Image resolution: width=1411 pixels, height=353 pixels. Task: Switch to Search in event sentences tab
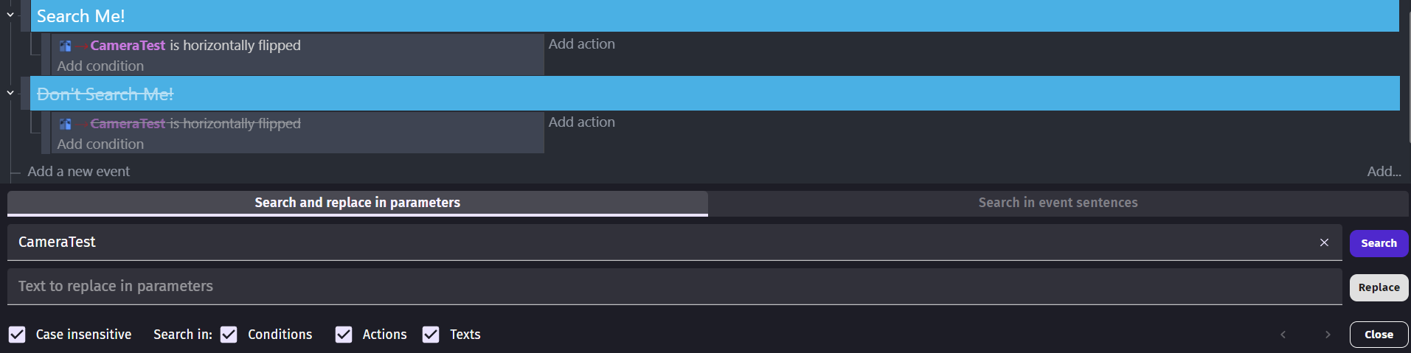click(1058, 203)
